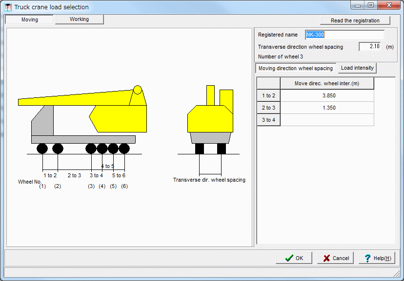Switch to the Working tab
404x281 pixels.
click(80, 19)
